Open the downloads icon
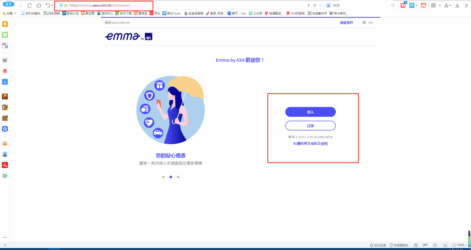This screenshot has height=250, width=471. [457, 5]
